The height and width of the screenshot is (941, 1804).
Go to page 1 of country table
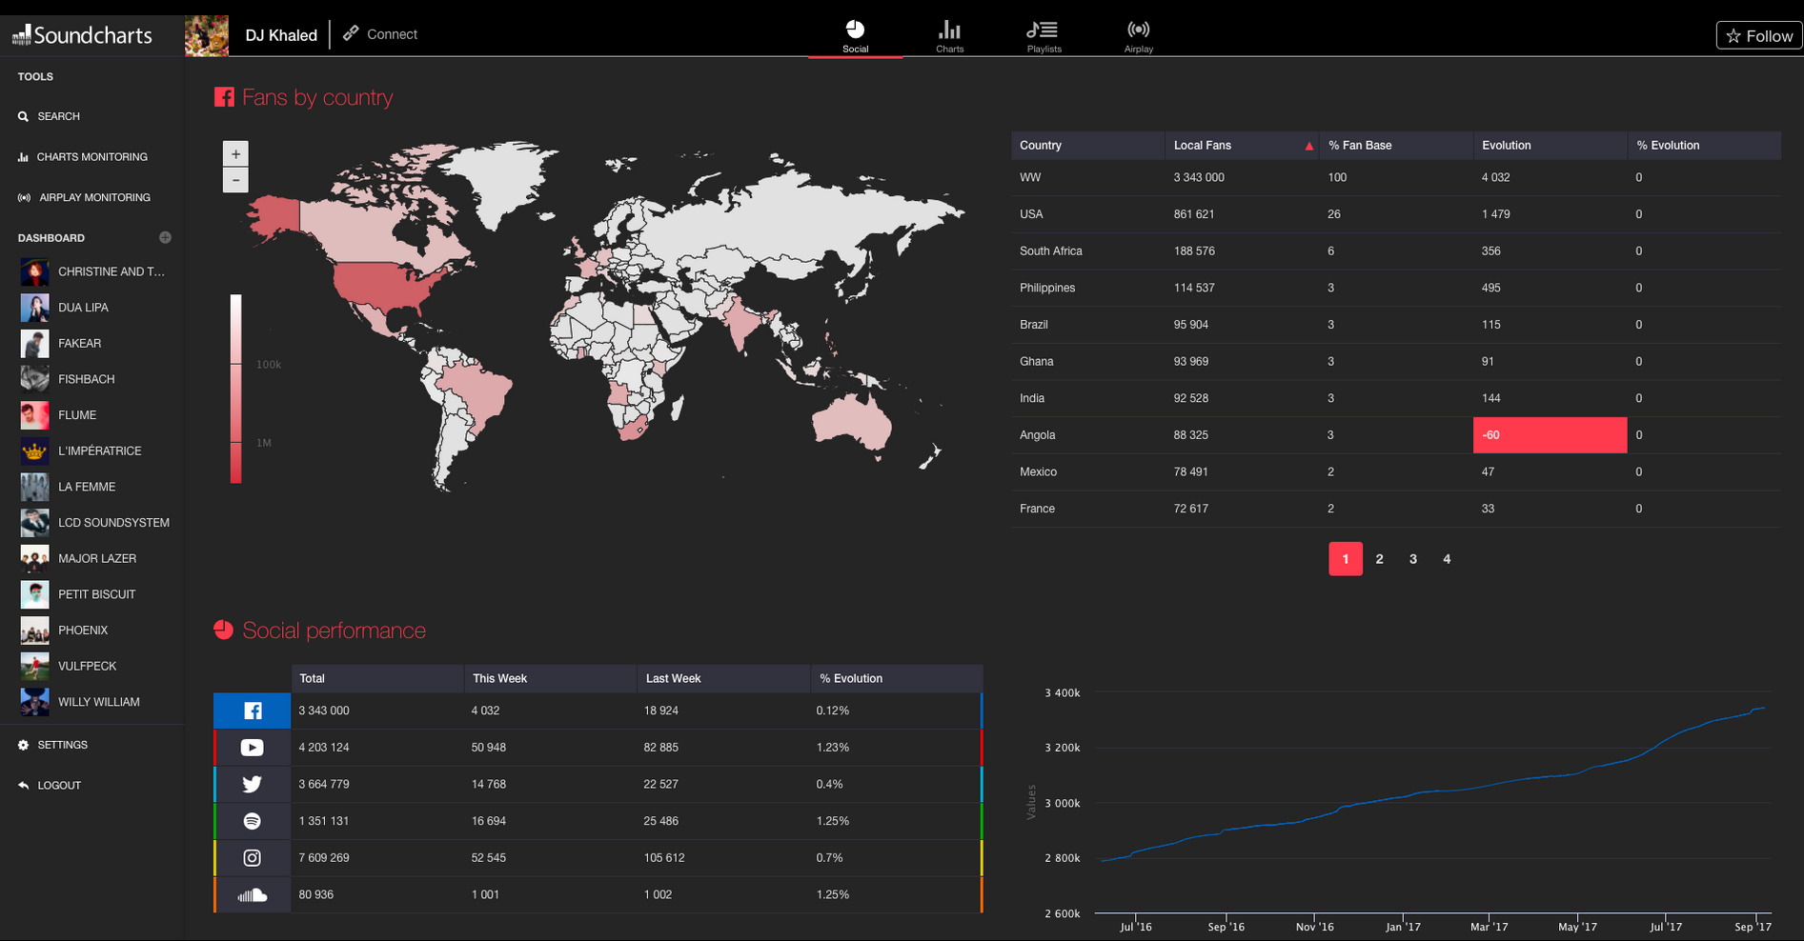coord(1346,559)
